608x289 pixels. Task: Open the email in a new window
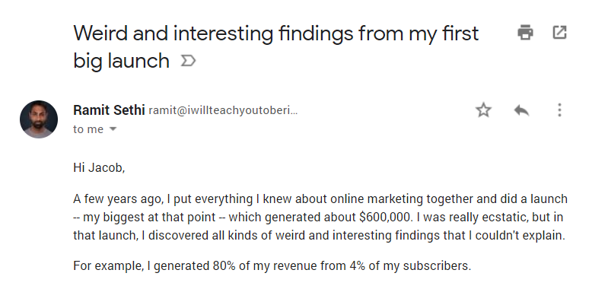tap(559, 33)
